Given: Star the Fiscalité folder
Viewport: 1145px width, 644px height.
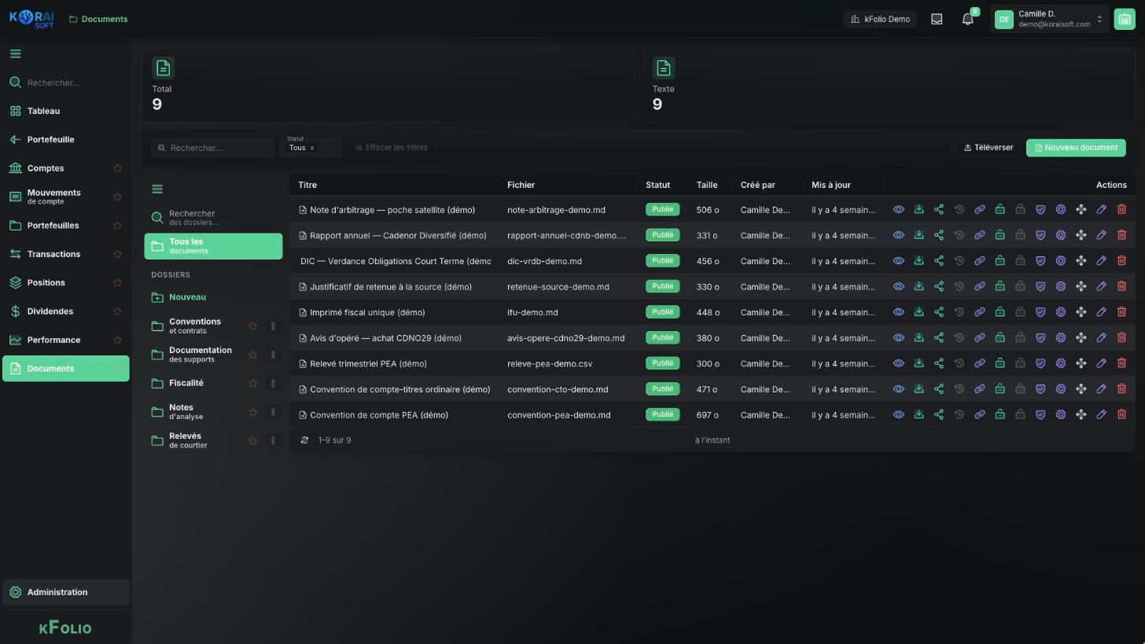Looking at the screenshot, I should (252, 384).
